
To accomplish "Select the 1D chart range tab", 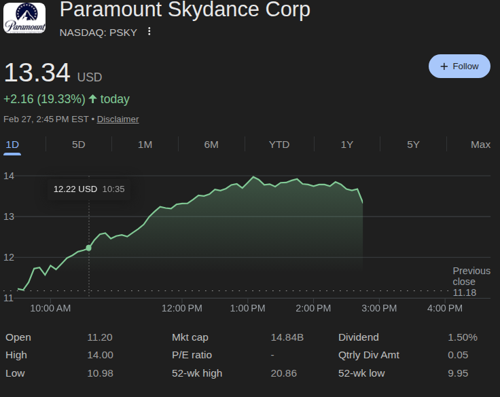I will [12, 145].
